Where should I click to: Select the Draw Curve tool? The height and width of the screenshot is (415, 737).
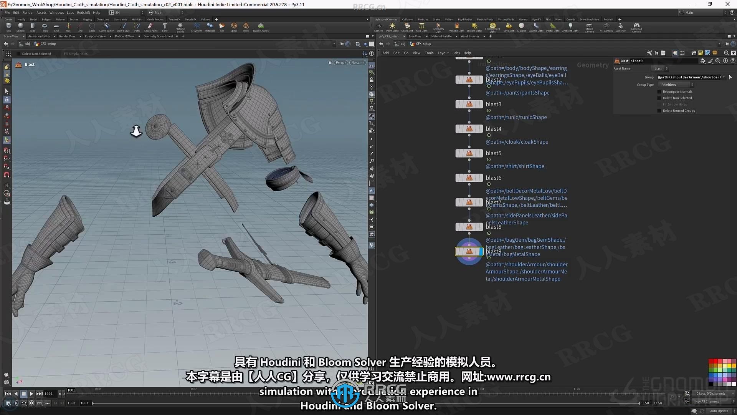[123, 27]
